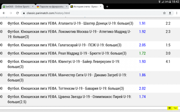This screenshot has height=112, width=180.
Task: Close the История счета tab
Action: (101, 7)
